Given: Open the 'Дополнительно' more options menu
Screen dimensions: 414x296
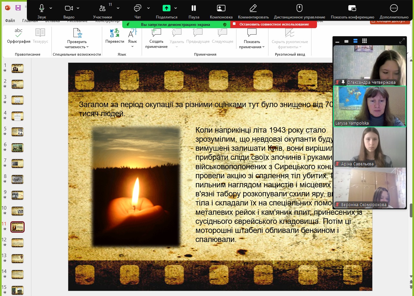Looking at the screenshot, I should click(394, 8).
